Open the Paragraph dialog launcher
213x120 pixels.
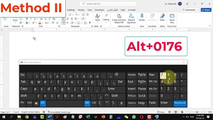click(92, 26)
